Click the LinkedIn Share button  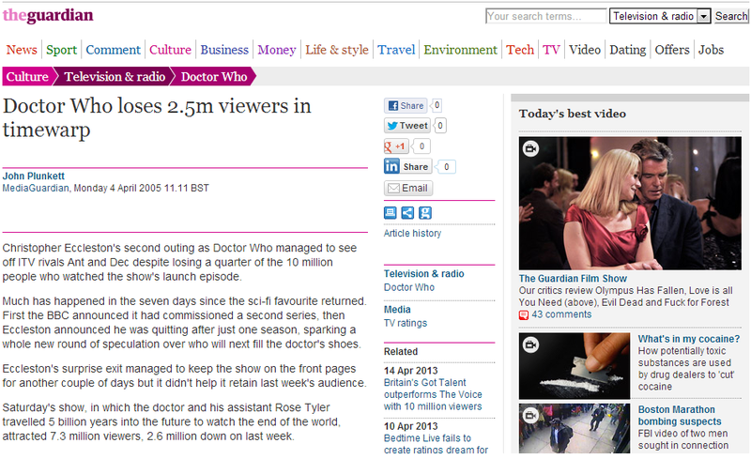click(407, 166)
